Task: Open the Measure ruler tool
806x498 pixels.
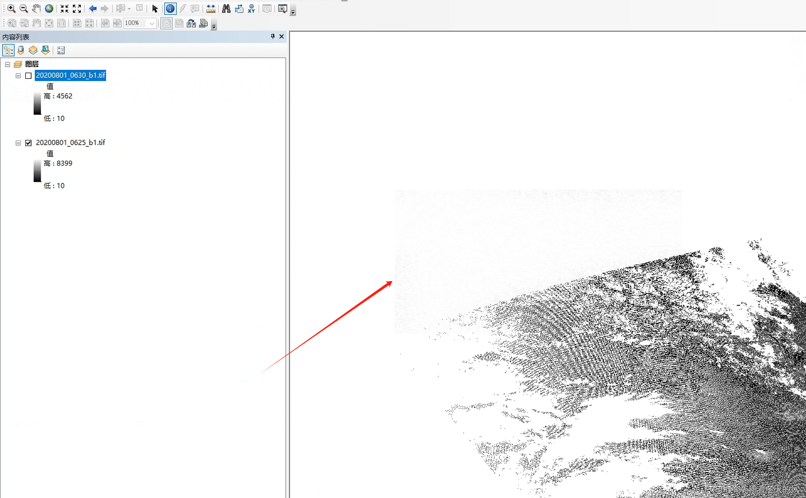Action: (x=211, y=8)
